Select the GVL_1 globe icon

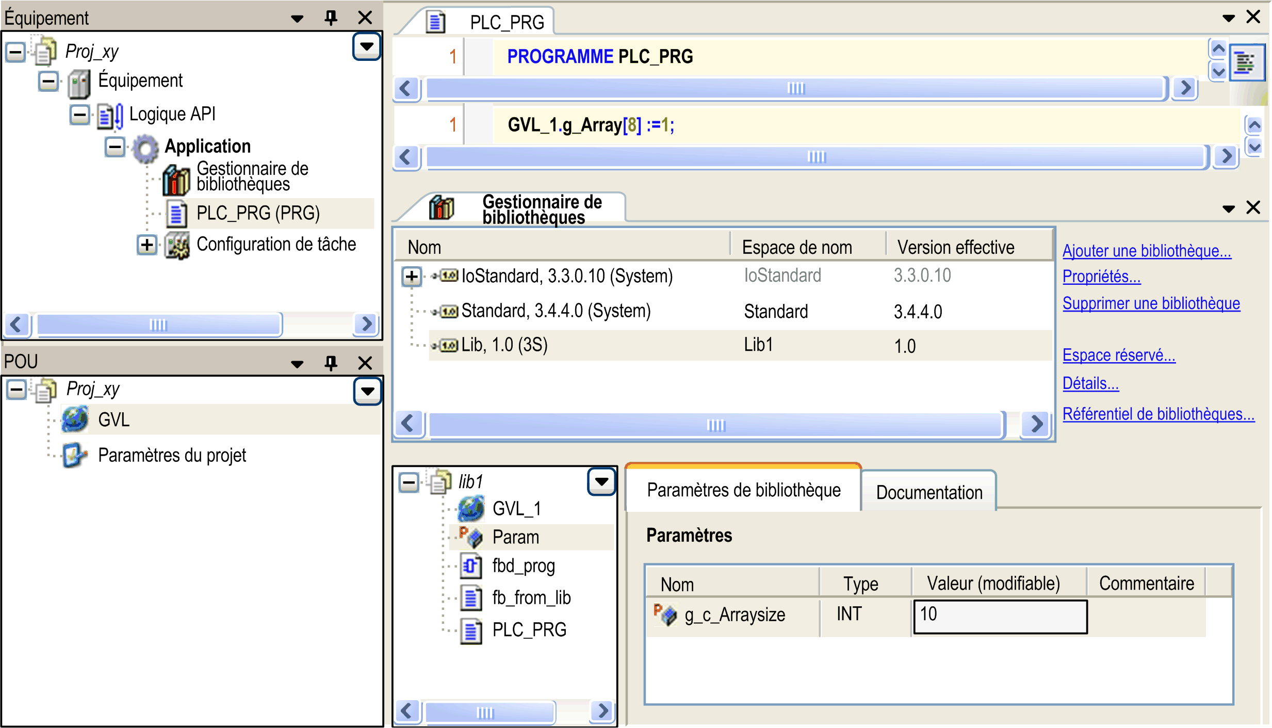click(x=471, y=509)
